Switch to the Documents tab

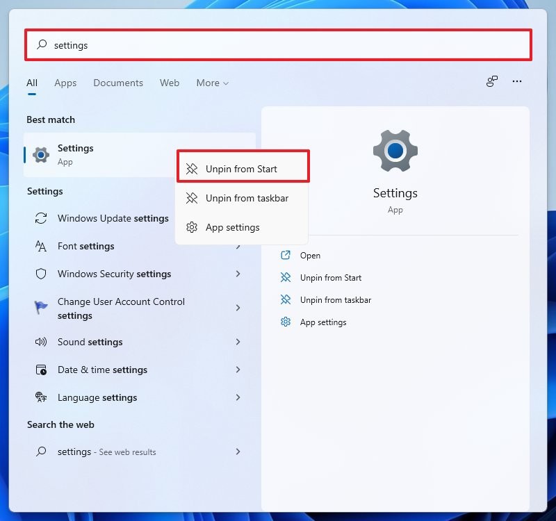click(118, 83)
